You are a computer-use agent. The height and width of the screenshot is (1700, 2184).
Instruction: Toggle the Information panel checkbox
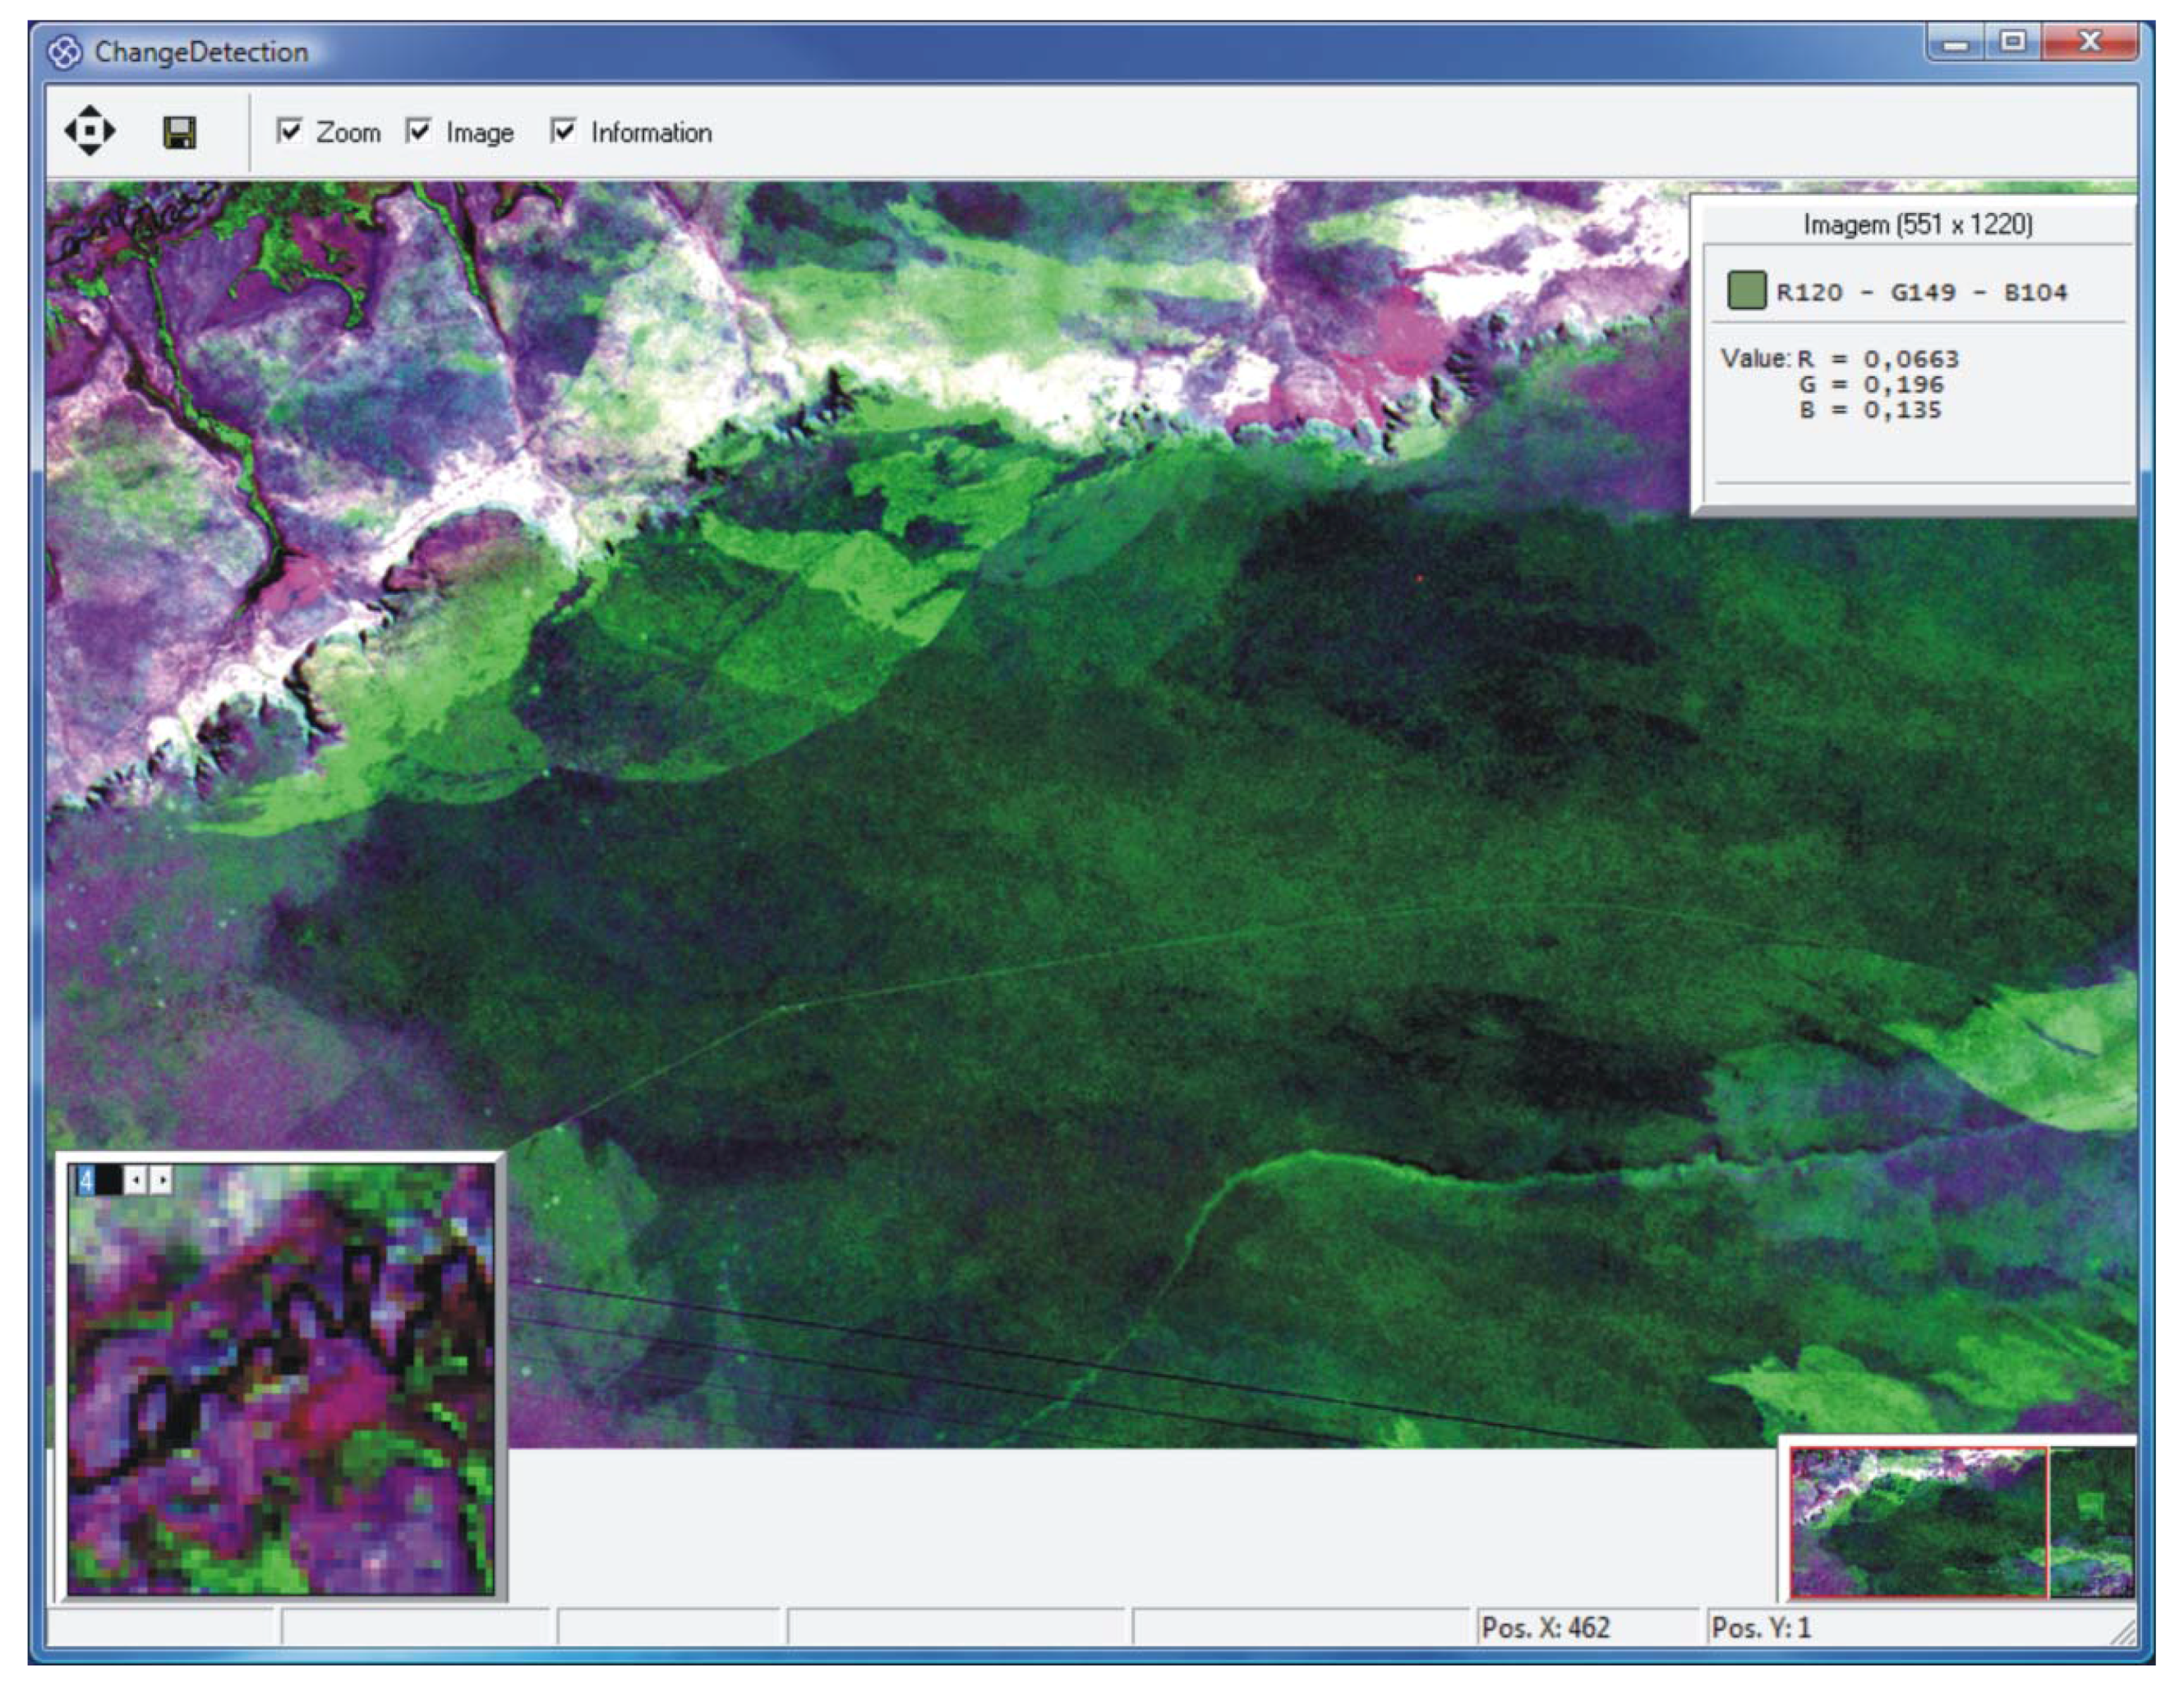(x=564, y=130)
